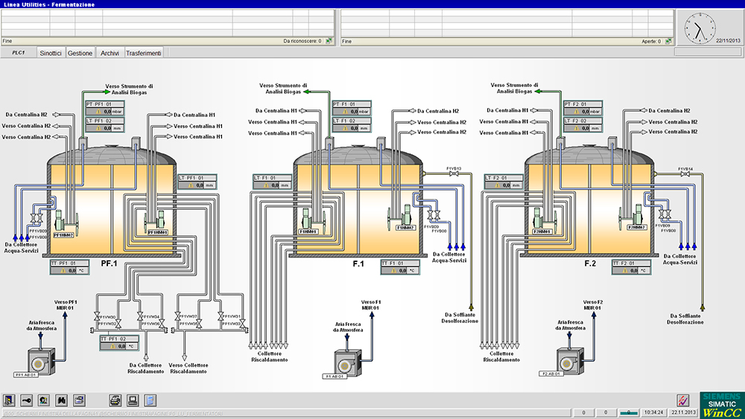Open the PT F1 01 pressure faceplate
This screenshot has width=745, height=419.
coord(352,108)
